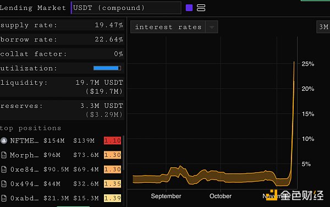This screenshot has width=330, height=207.
Task: Open the stacked layout view icon
Action: click(x=201, y=8)
